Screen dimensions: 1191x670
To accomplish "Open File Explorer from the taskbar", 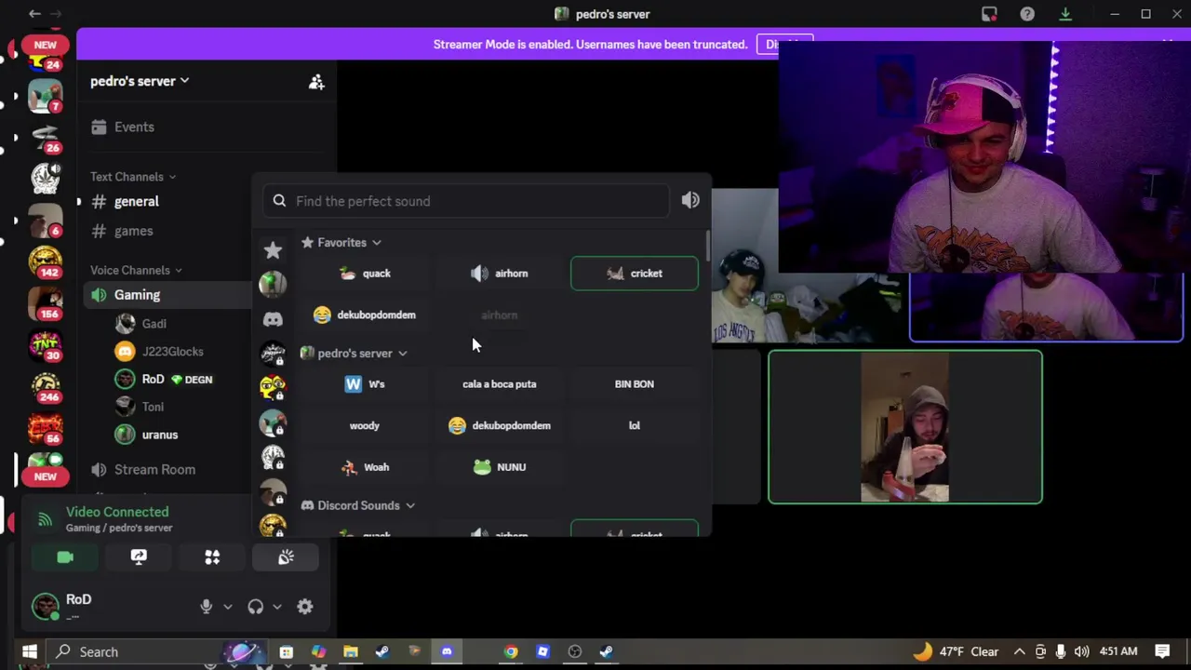I will tap(351, 651).
